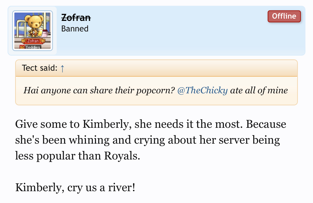This screenshot has height=203, width=313.
Task: Click the "Tect said:" quote header
Action: [40, 68]
